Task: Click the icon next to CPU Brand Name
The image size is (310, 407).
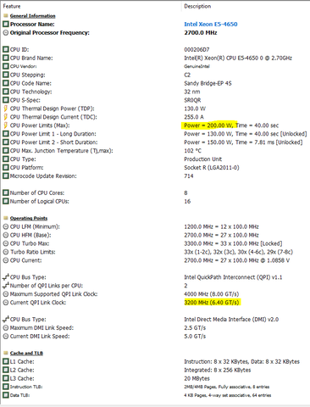Action: click(6, 58)
